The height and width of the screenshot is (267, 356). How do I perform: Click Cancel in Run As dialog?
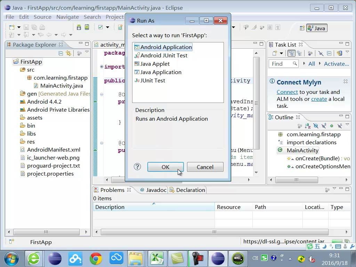click(205, 167)
